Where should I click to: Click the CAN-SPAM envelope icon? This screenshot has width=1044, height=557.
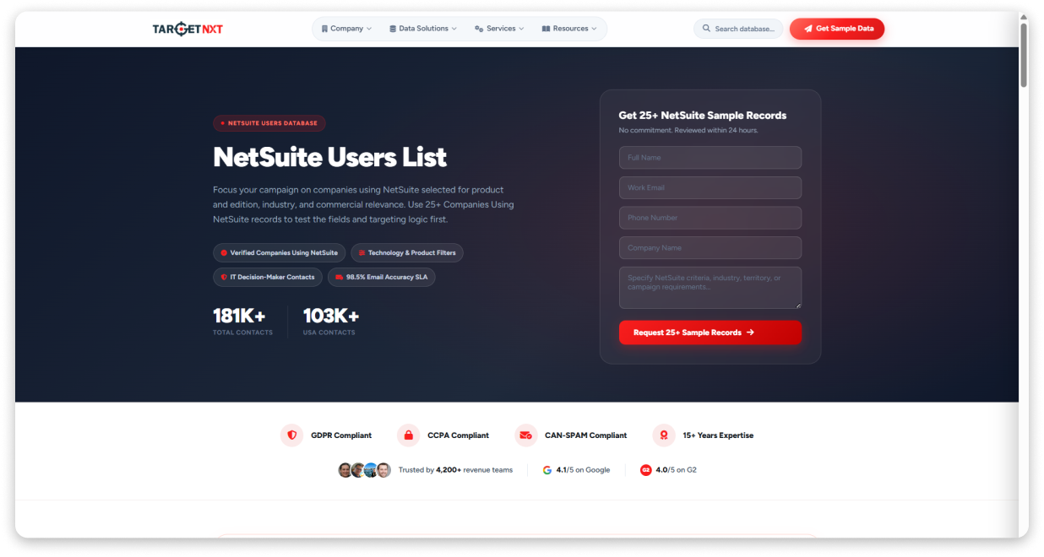coord(525,435)
